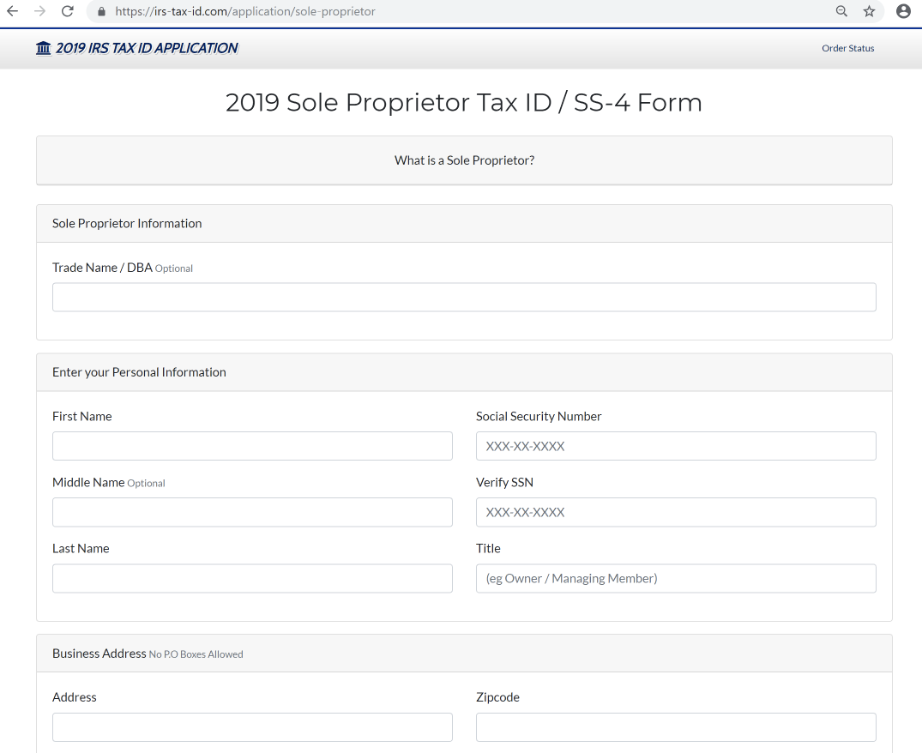Focus the Trade Name / DBA field
The width and height of the screenshot is (922, 753).
464,297
